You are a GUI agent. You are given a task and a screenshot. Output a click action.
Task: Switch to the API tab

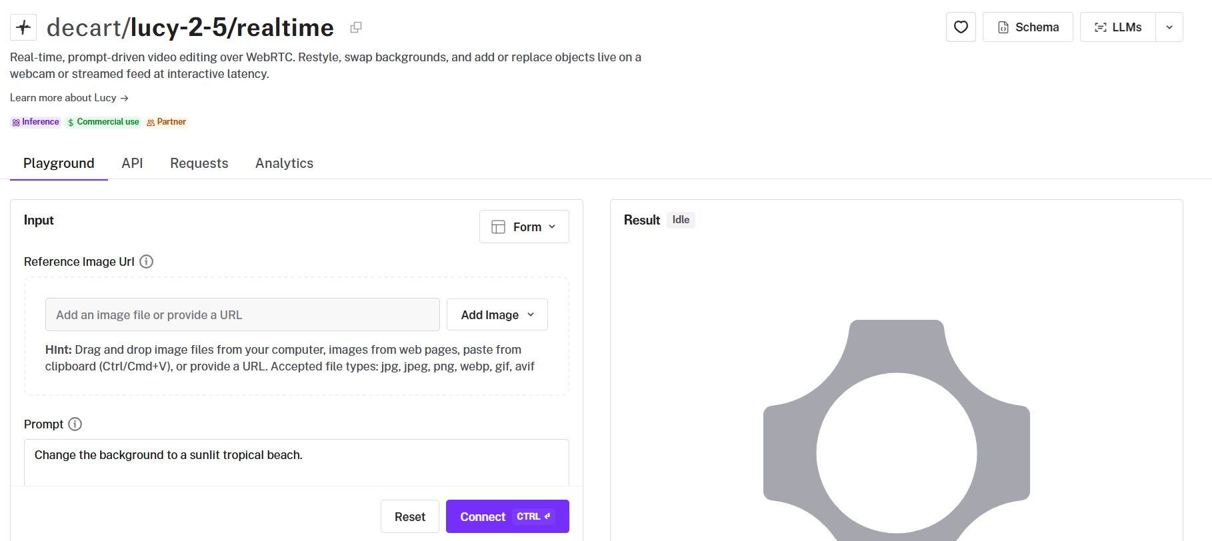132,163
